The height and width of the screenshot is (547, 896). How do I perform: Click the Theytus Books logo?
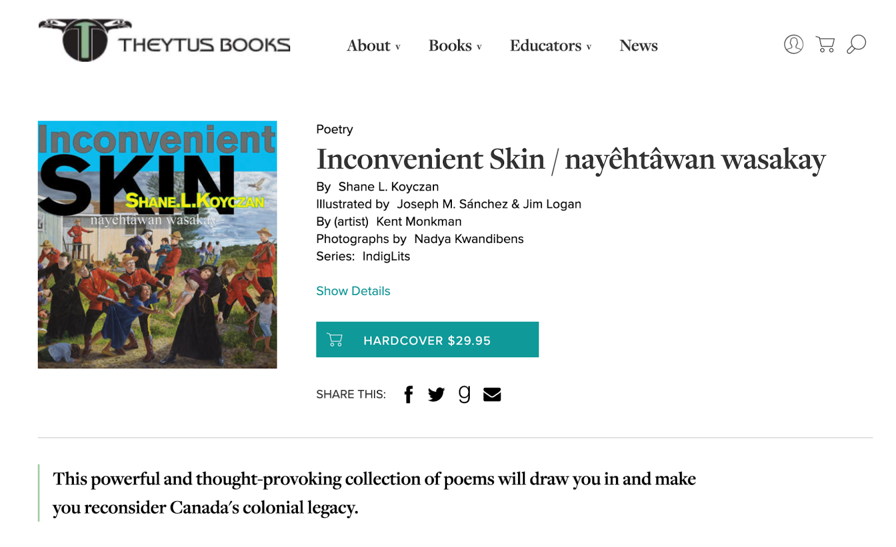[x=164, y=41]
